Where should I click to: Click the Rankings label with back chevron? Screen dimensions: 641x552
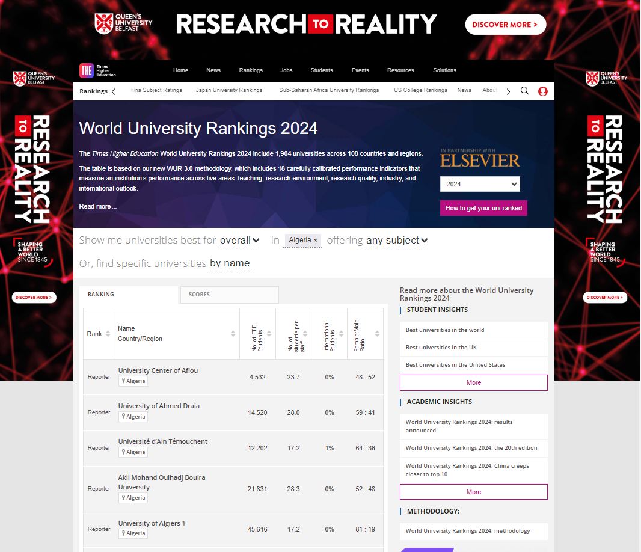[97, 91]
